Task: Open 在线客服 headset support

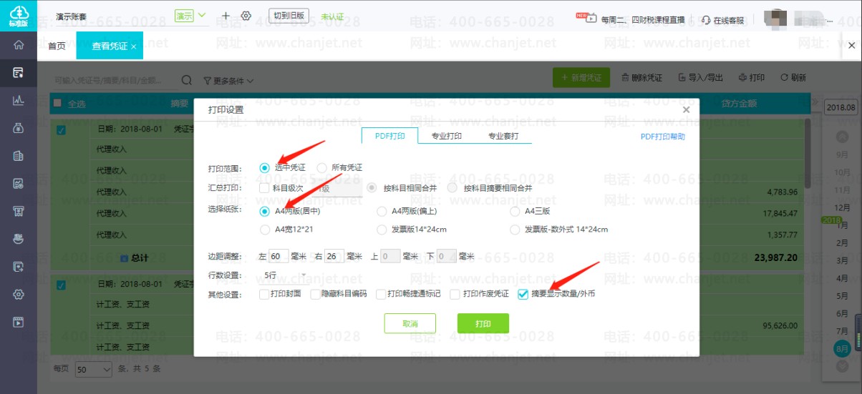Action: point(722,20)
